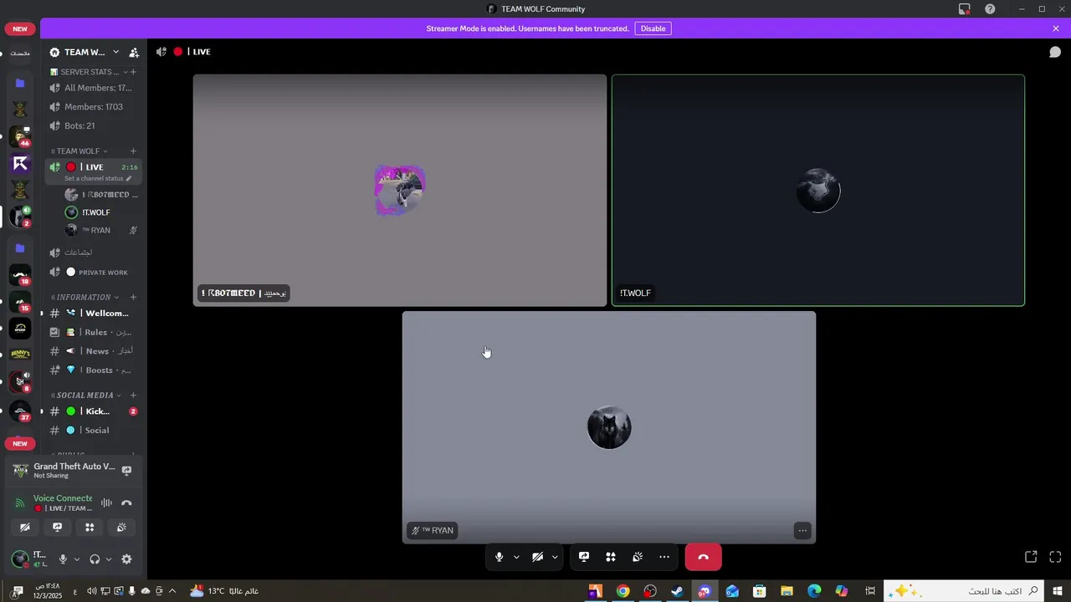1071x602 pixels.
Task: Click the All Members stats channel
Action: pyautogui.click(x=94, y=88)
